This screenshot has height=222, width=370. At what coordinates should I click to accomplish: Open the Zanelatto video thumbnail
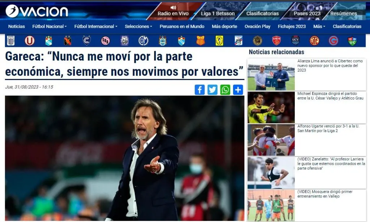click(271, 173)
